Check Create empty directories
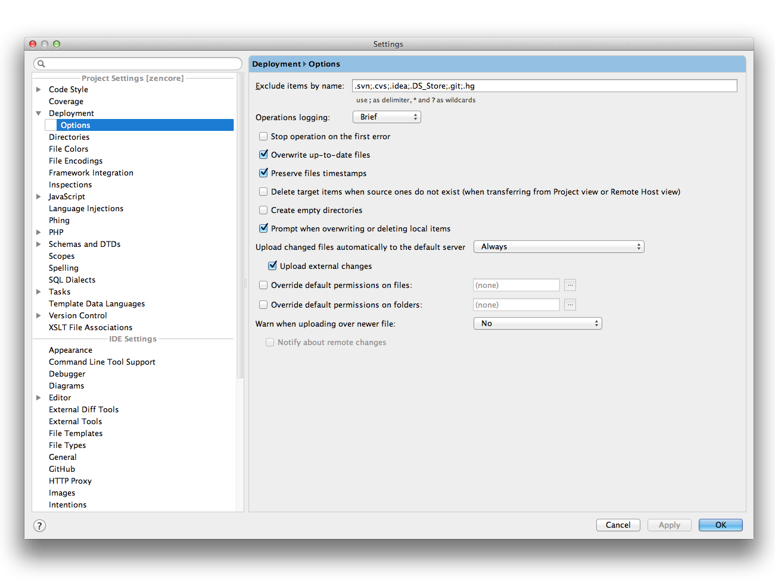Viewport: 775px width, 586px height. click(x=263, y=210)
